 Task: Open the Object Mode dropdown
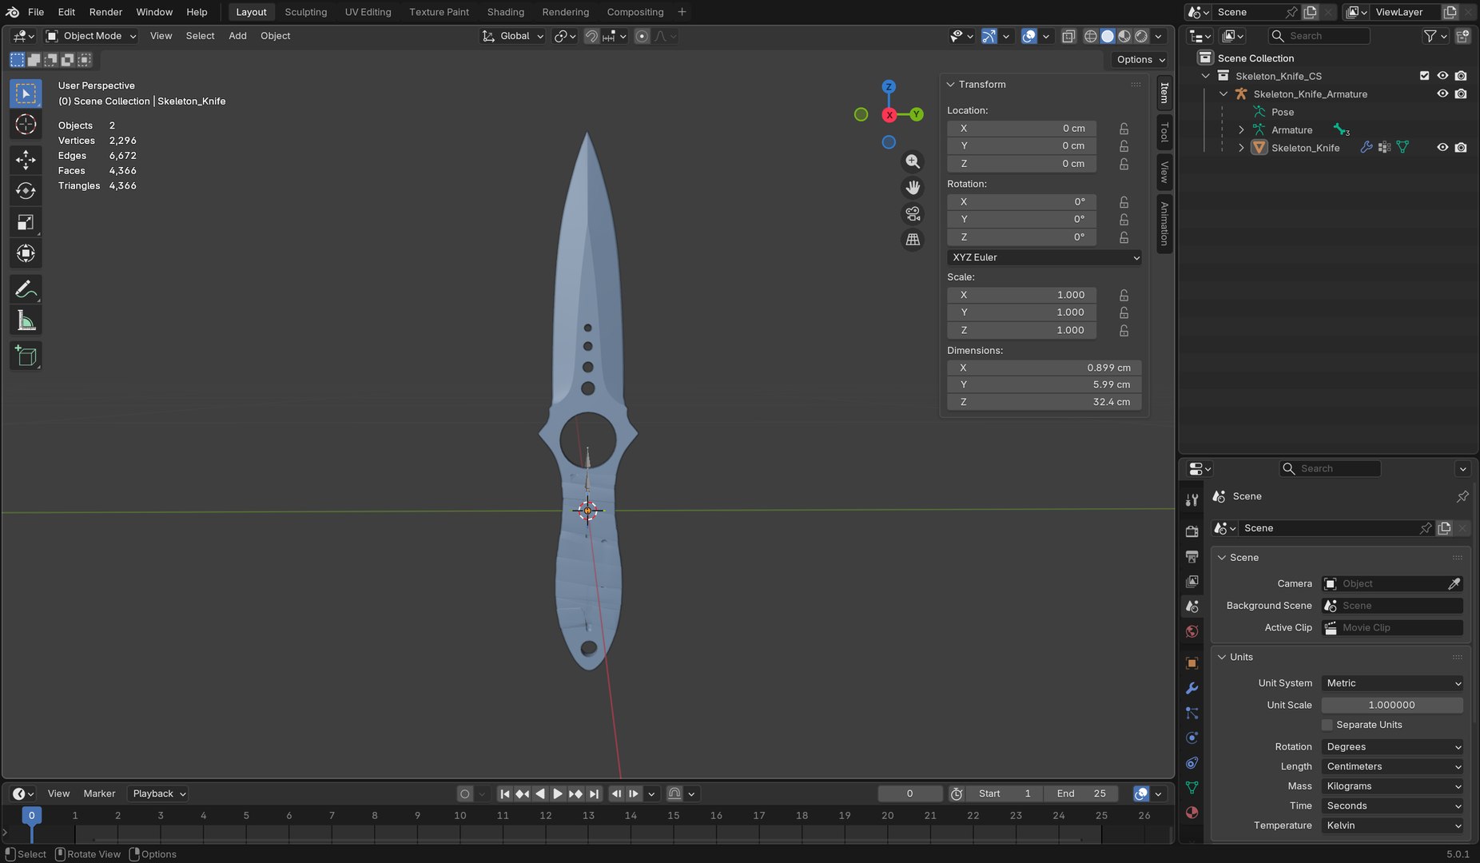(x=91, y=36)
